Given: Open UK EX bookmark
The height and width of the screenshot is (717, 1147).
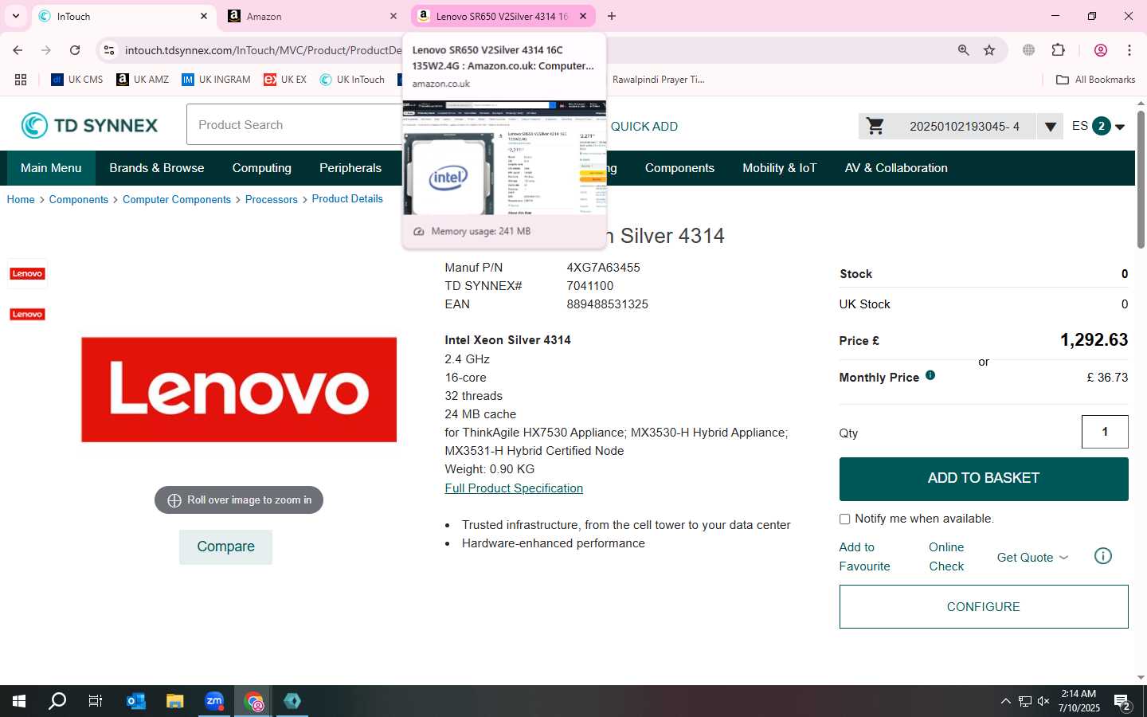Looking at the screenshot, I should coord(285,80).
